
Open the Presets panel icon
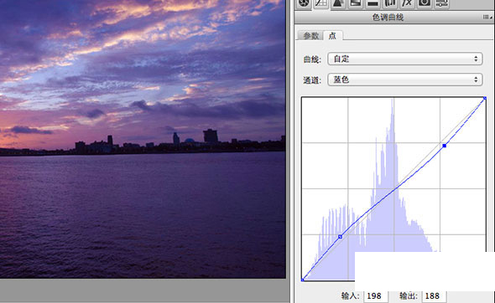coord(441,3)
